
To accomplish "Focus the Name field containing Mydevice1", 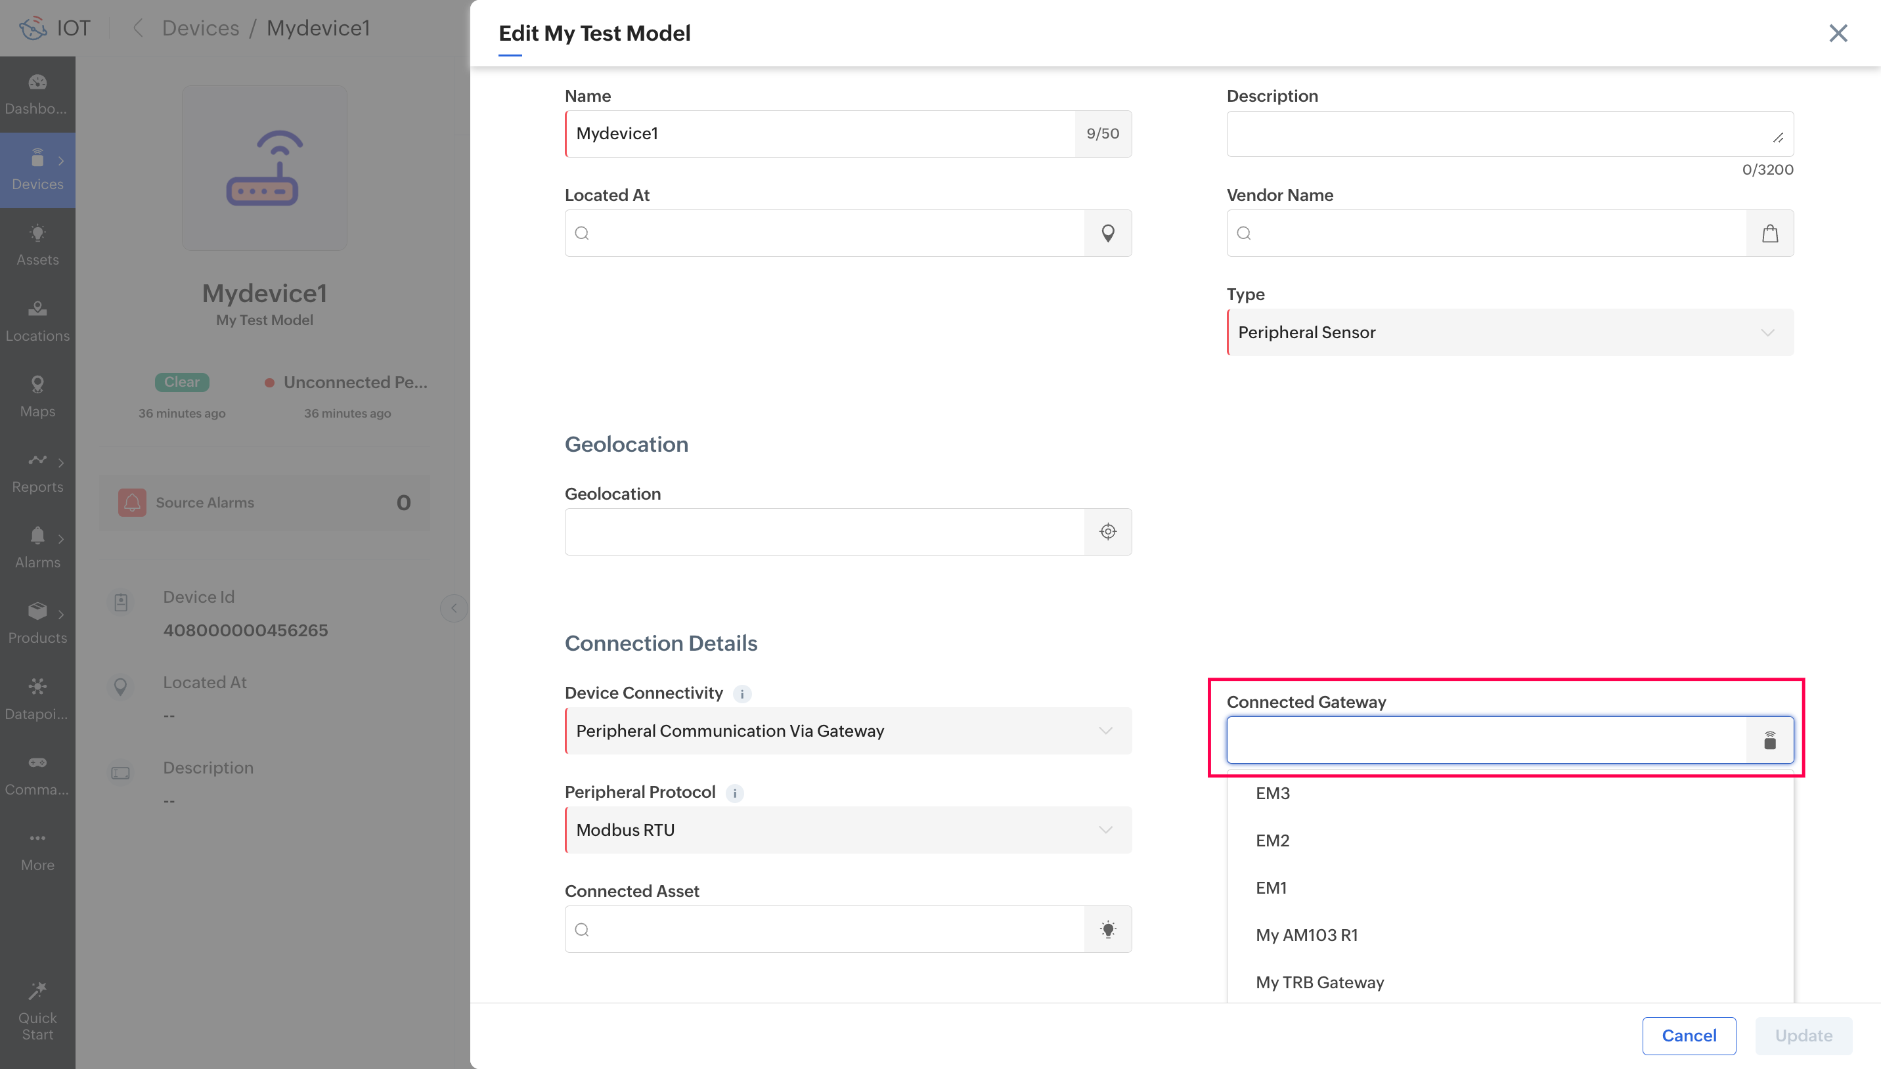I will (818, 134).
